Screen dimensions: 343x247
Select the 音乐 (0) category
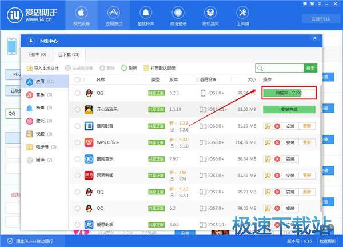point(45,95)
